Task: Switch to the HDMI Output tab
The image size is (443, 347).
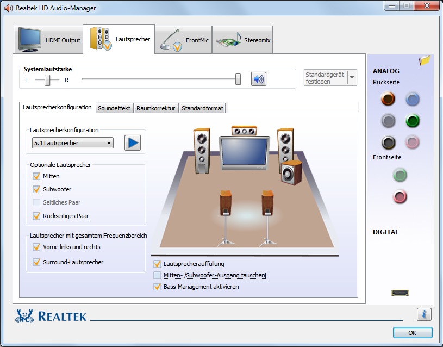Action: pyautogui.click(x=48, y=40)
